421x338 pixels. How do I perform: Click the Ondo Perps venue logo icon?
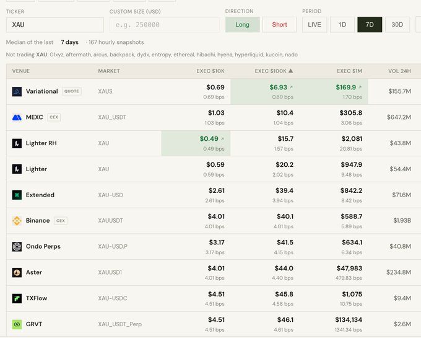17,247
